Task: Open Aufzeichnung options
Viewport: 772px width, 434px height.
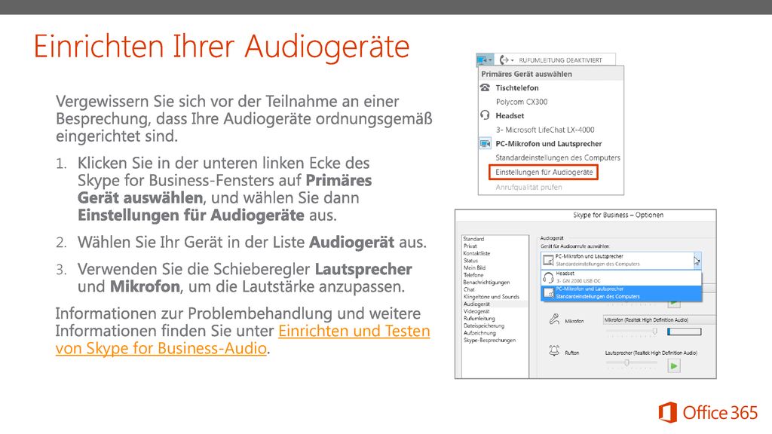Action: (479, 332)
